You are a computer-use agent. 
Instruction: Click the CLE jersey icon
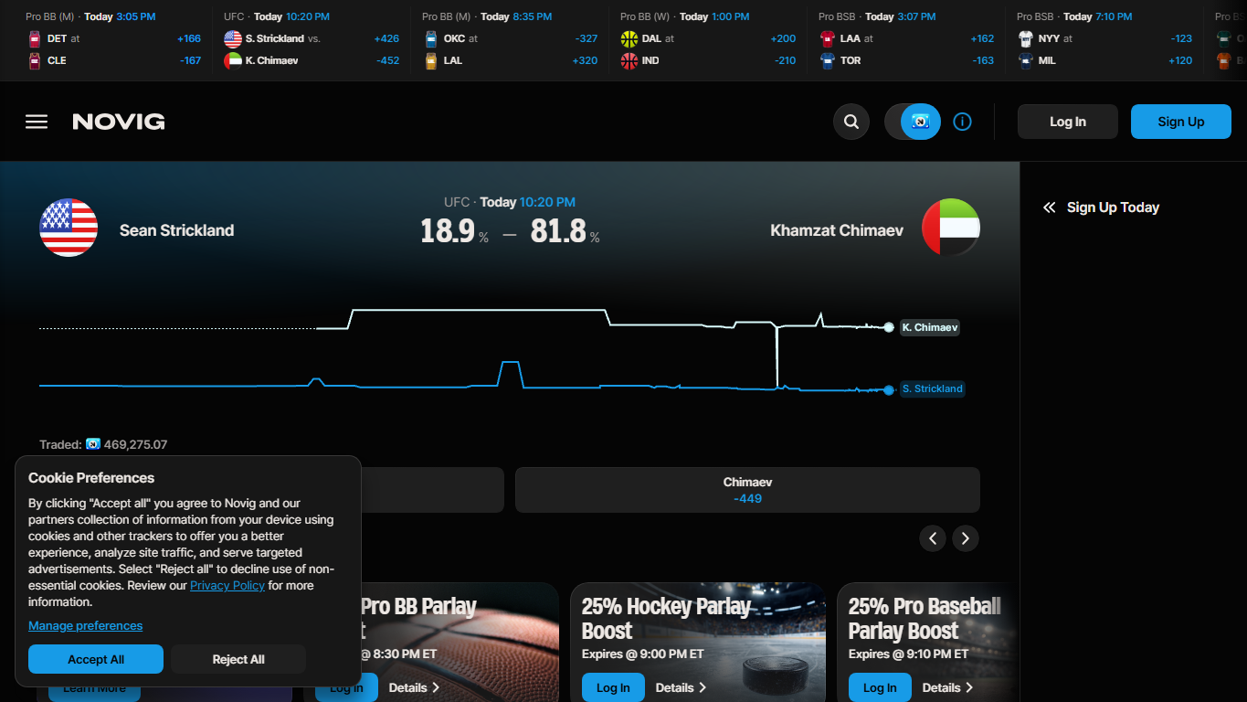pos(35,60)
